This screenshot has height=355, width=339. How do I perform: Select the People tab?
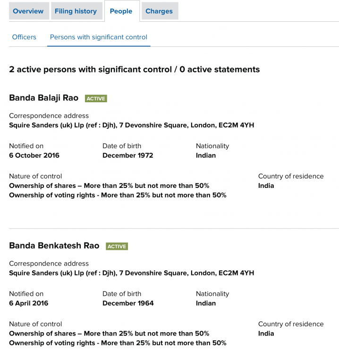(121, 11)
